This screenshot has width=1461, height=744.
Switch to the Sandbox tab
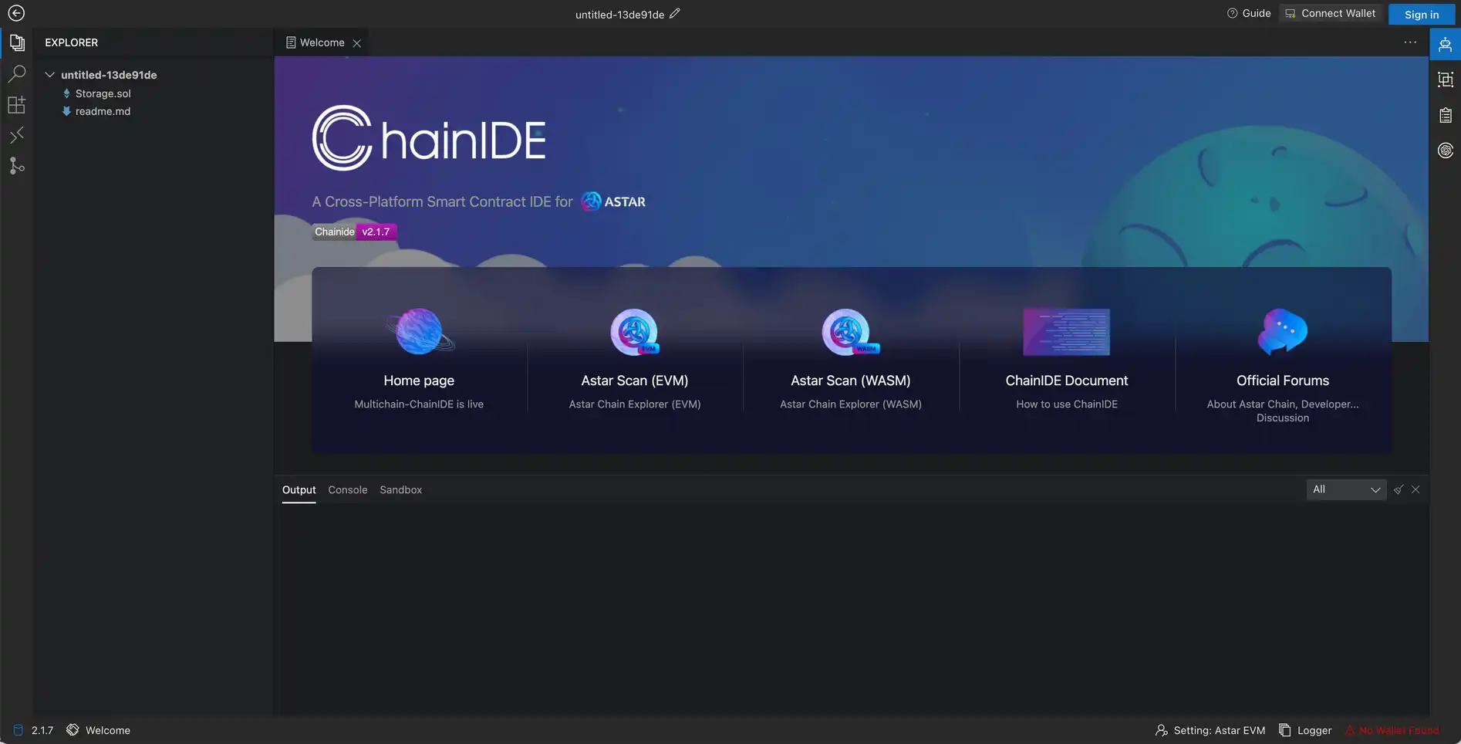(x=400, y=490)
